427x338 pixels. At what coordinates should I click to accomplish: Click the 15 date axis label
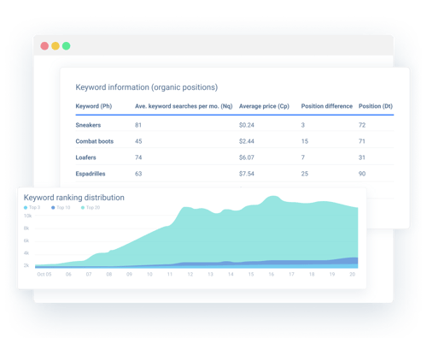click(x=251, y=274)
